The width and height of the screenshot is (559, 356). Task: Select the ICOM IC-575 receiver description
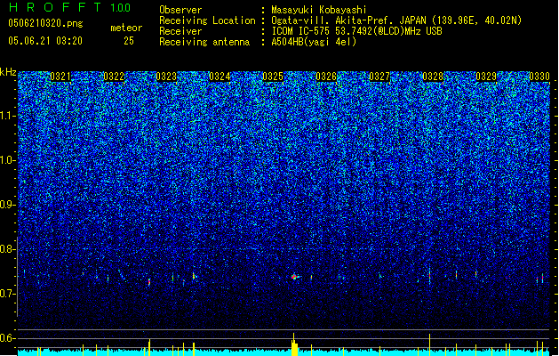point(357,31)
